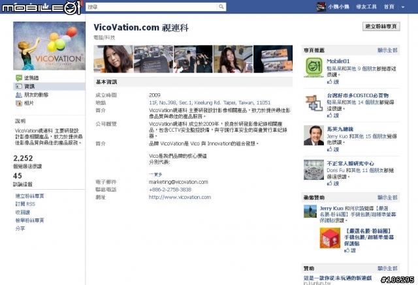
Task: Select 朋友的動態 tab in sidebar
Action: click(x=37, y=95)
